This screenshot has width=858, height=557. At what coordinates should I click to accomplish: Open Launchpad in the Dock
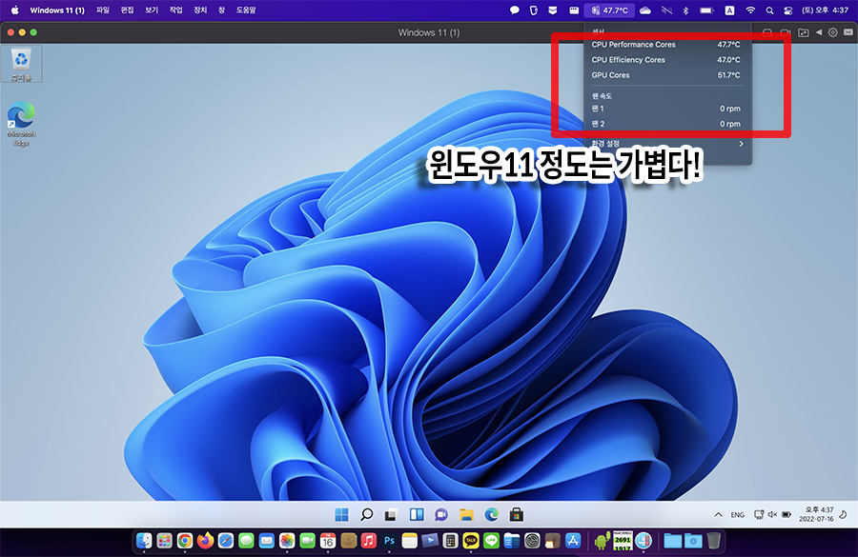pyautogui.click(x=164, y=541)
